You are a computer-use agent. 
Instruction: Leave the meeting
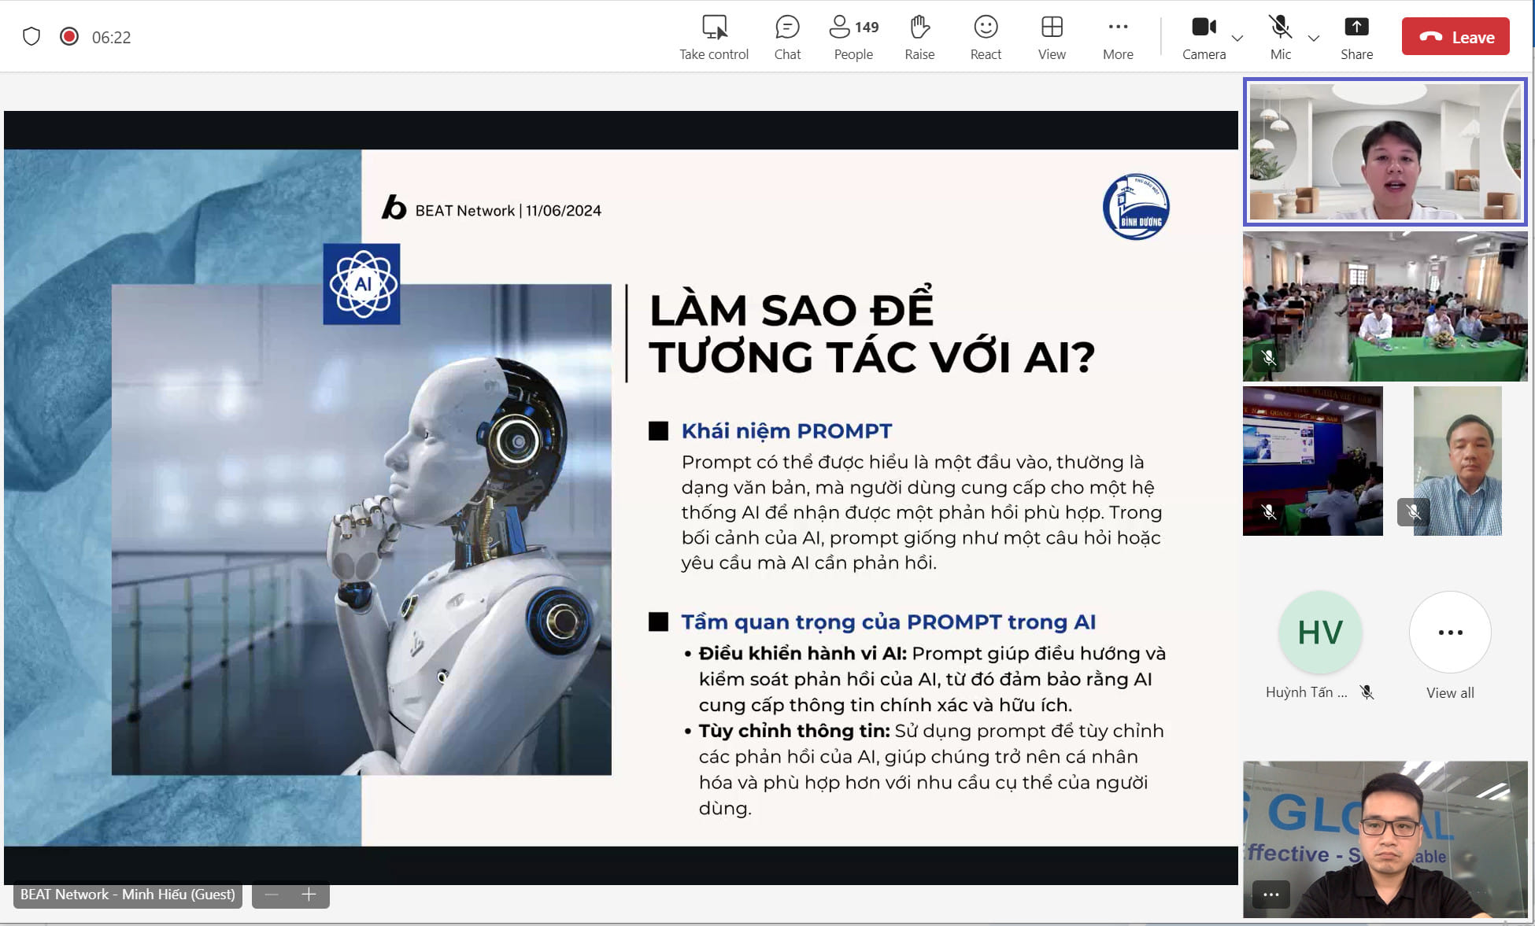click(x=1455, y=37)
